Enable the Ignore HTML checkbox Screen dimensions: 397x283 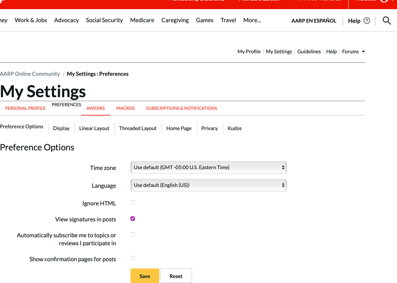pyautogui.click(x=133, y=203)
